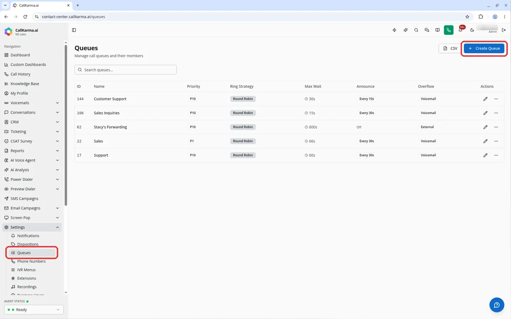This screenshot has width=511, height=319.
Task: Toggle the sidebar collapse panel icon
Action: 74,30
